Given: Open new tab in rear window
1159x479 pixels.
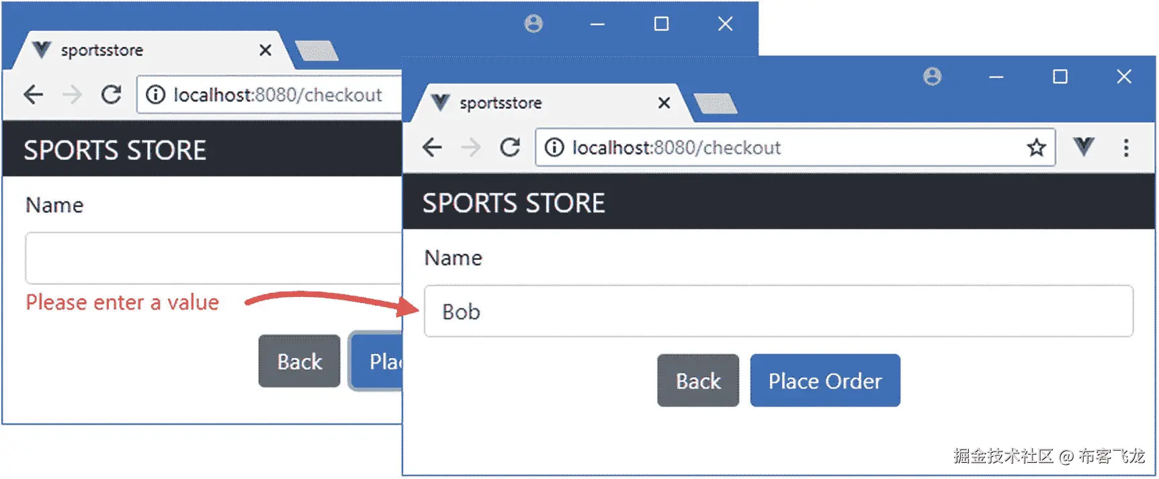Looking at the screenshot, I should pos(316,50).
